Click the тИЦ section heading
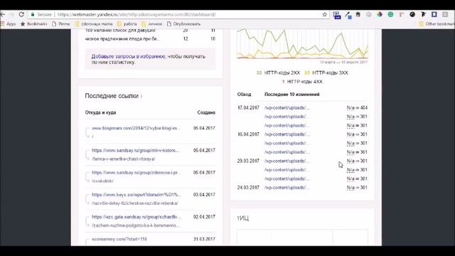The width and height of the screenshot is (455, 256). click(x=243, y=218)
